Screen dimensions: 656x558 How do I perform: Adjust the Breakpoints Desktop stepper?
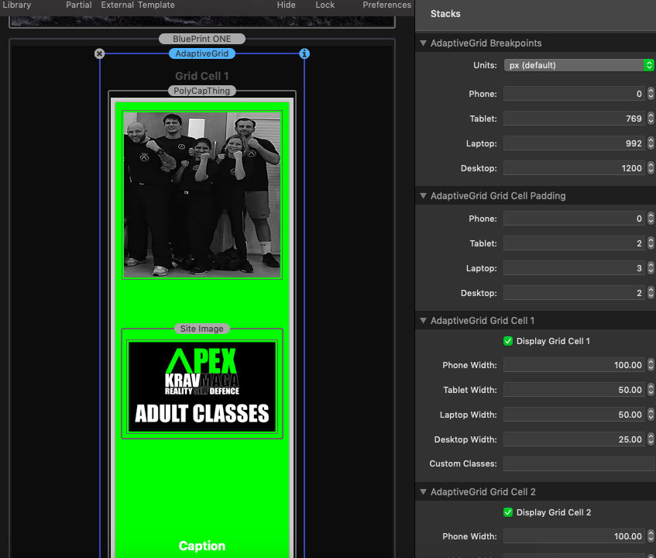tap(651, 168)
